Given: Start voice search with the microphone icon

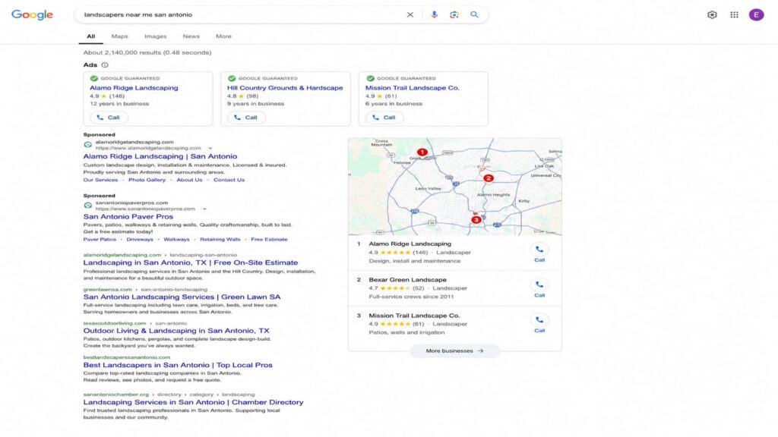Looking at the screenshot, I should click(x=434, y=15).
